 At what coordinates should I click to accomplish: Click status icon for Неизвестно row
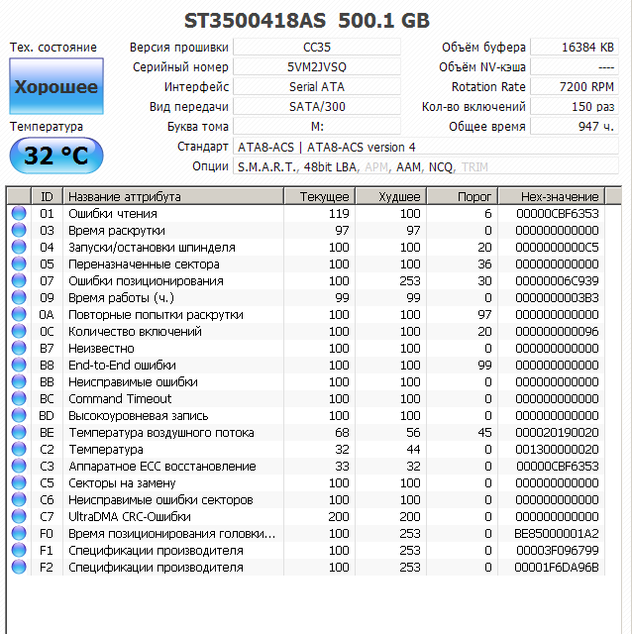point(19,348)
